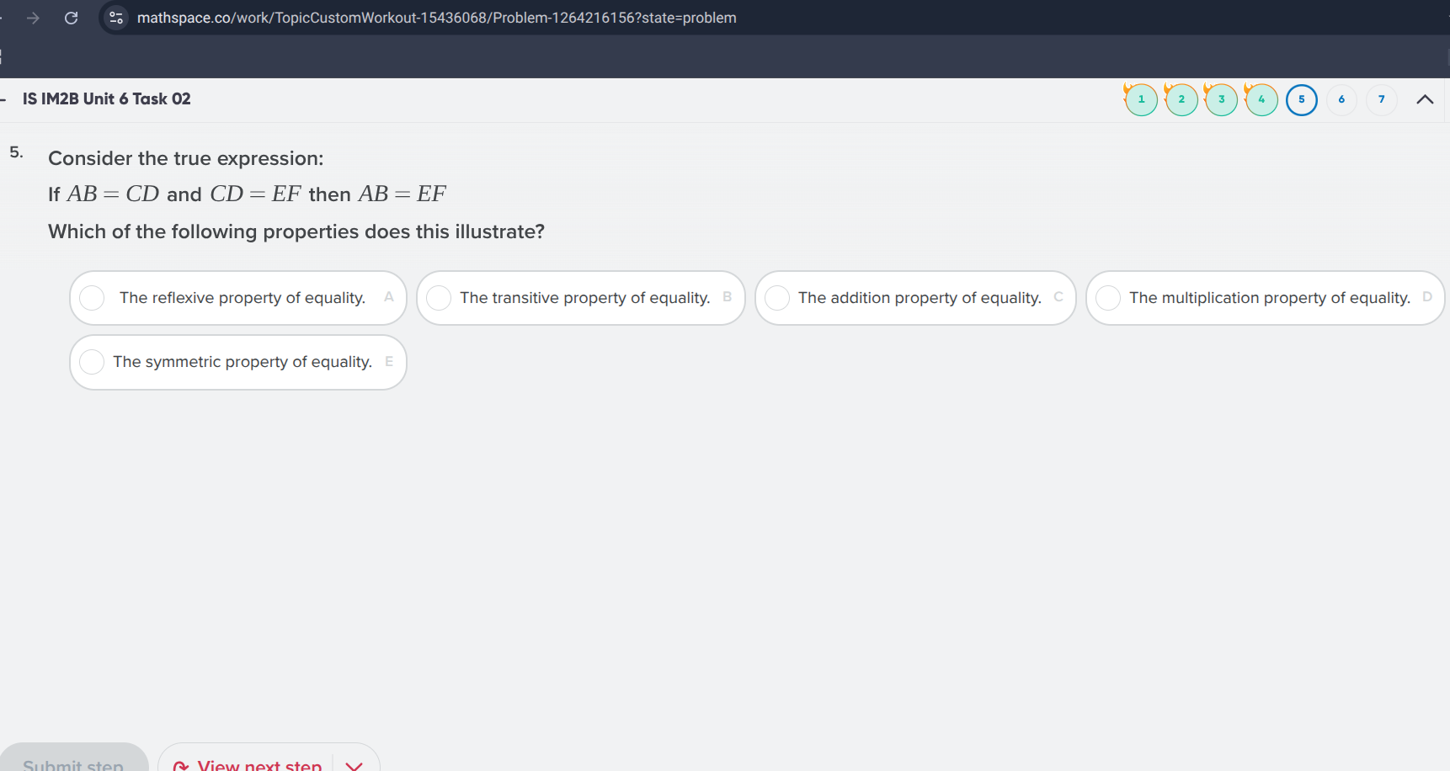Go to completed question 2 badge
Viewport: 1450px width, 771px height.
1181,99
